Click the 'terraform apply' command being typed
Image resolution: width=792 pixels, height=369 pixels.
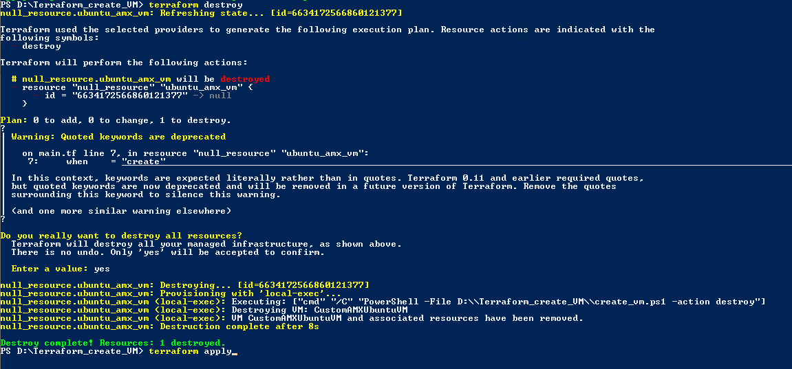click(x=190, y=351)
